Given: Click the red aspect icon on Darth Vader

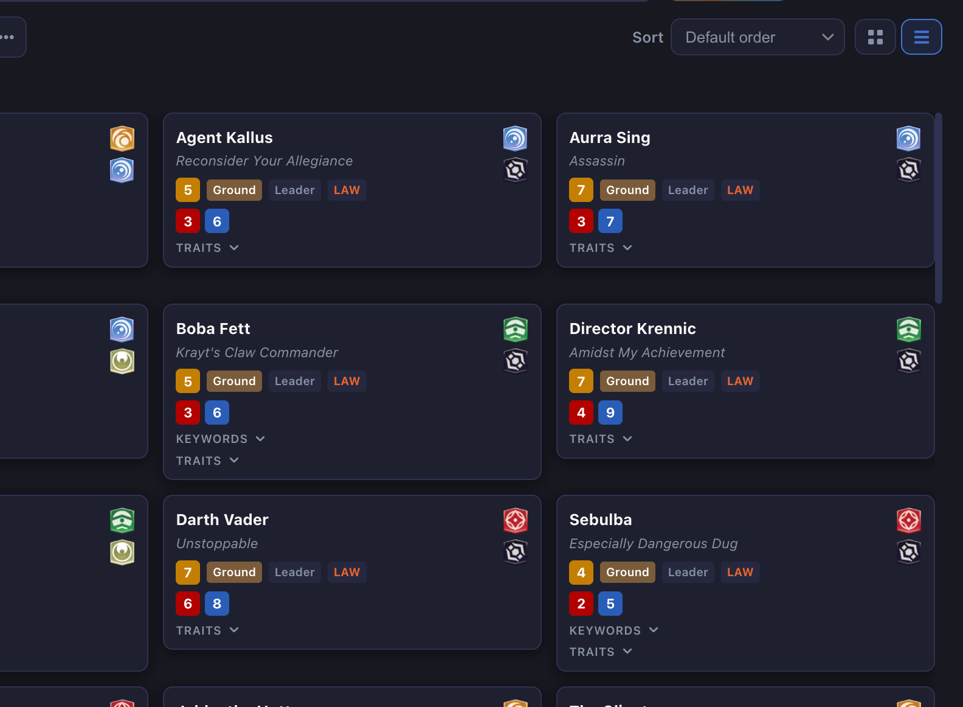Looking at the screenshot, I should pos(515,521).
